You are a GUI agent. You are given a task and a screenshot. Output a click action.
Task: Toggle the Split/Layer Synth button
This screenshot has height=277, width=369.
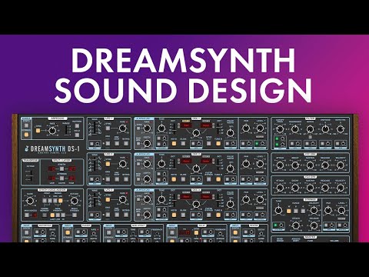[61, 169]
